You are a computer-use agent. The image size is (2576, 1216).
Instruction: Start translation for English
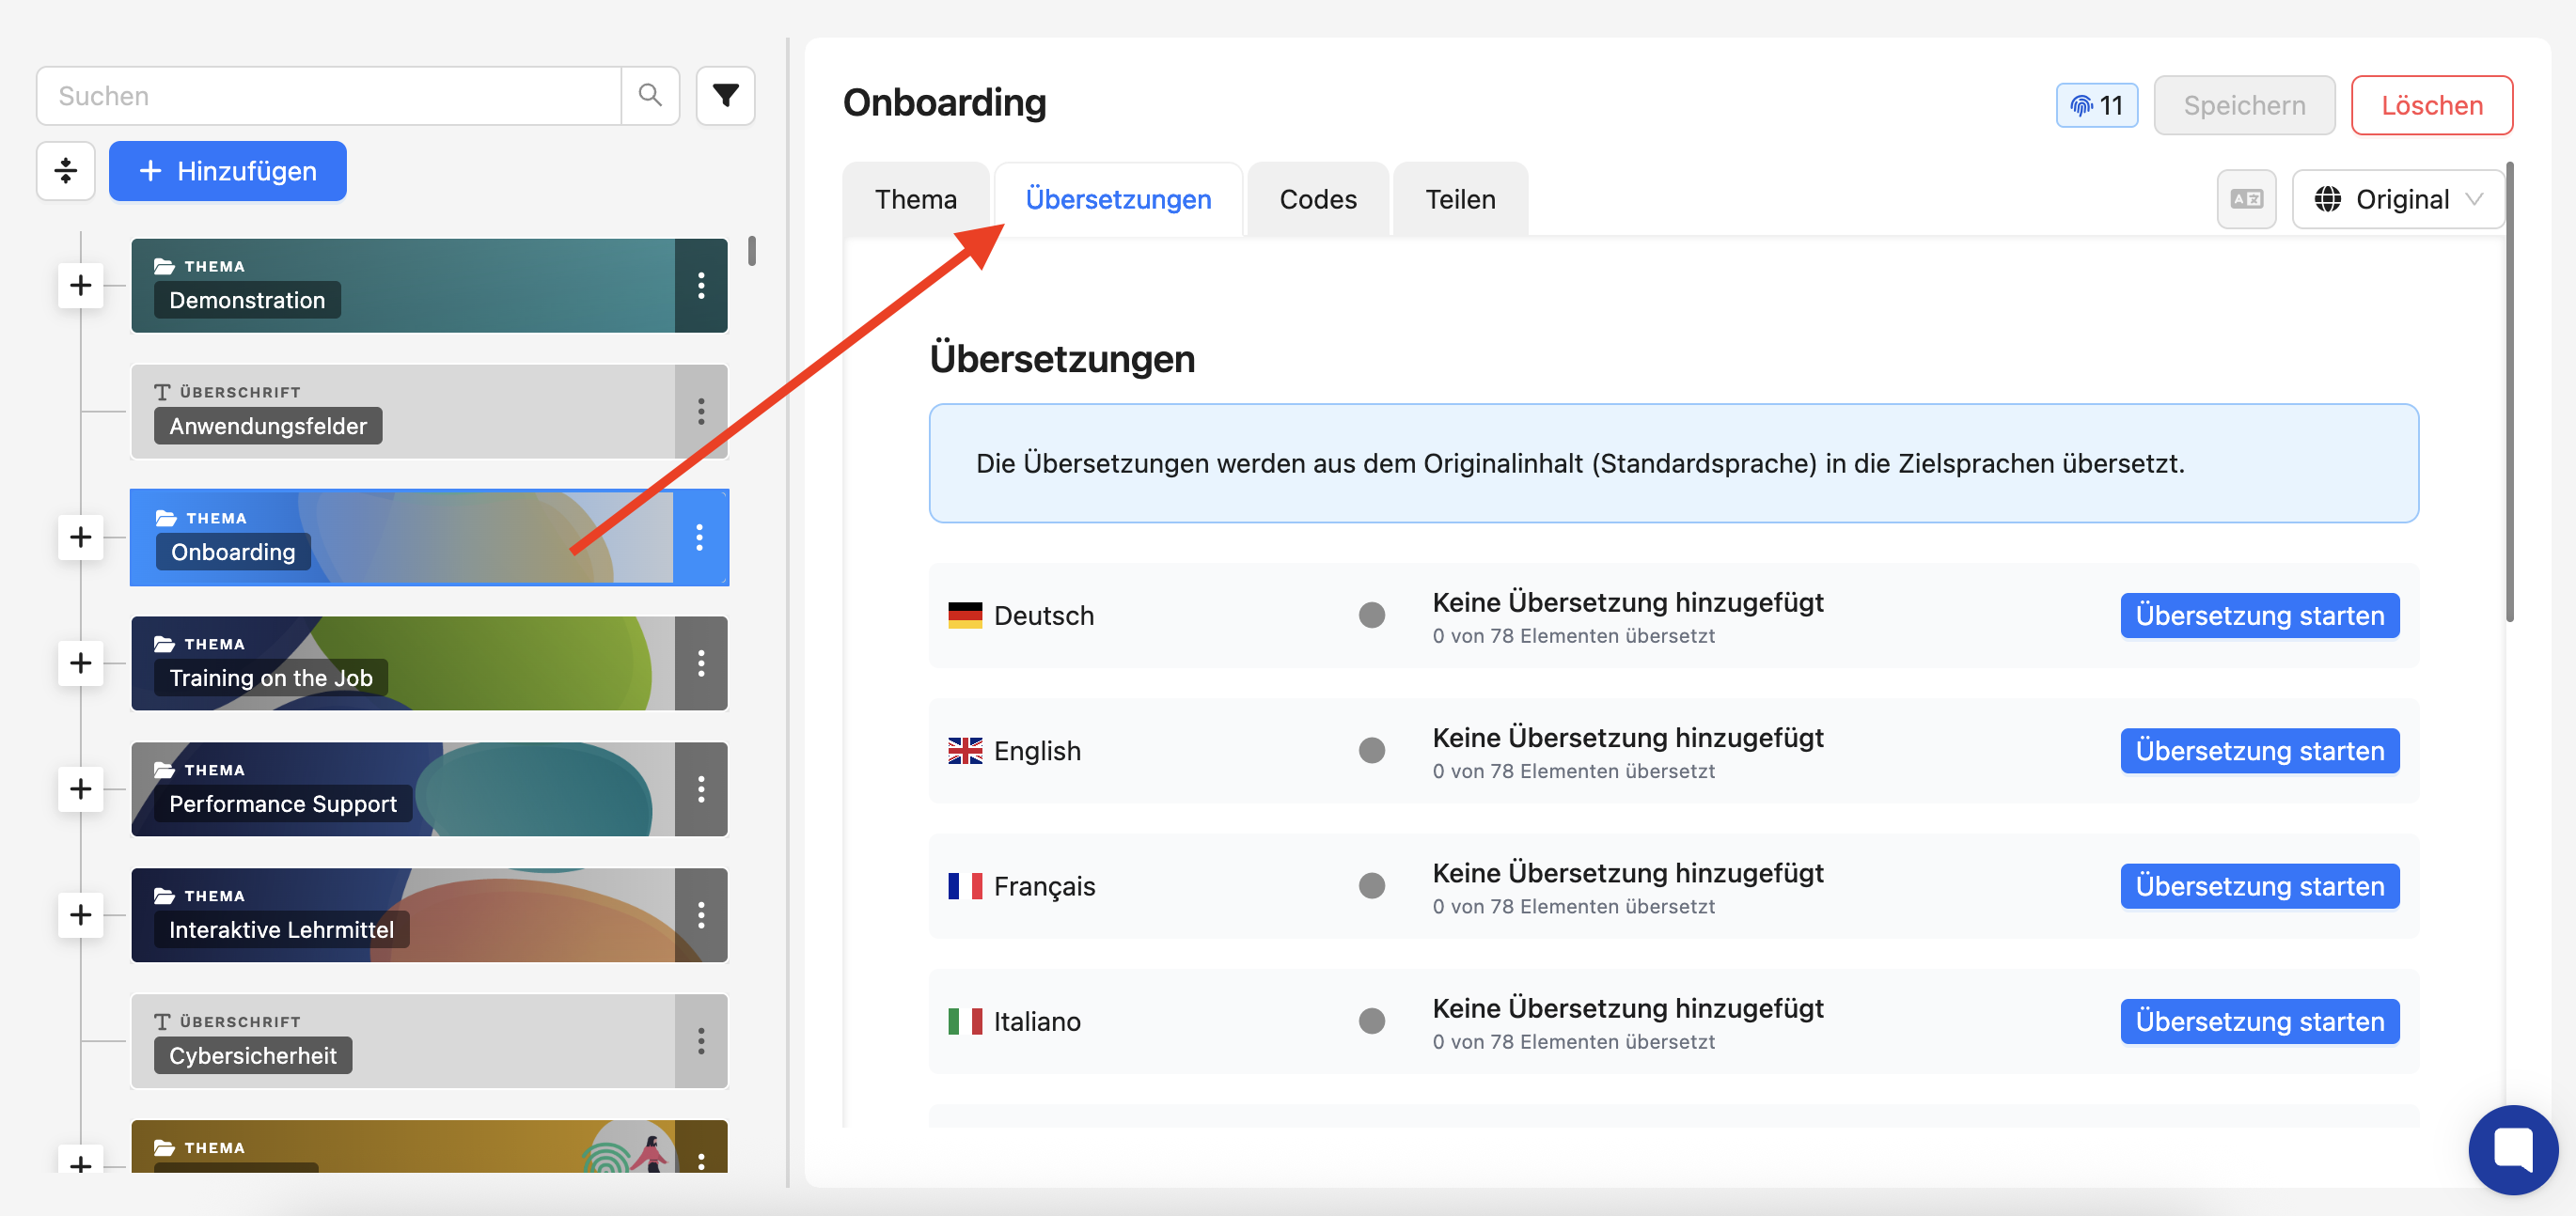click(x=2259, y=752)
